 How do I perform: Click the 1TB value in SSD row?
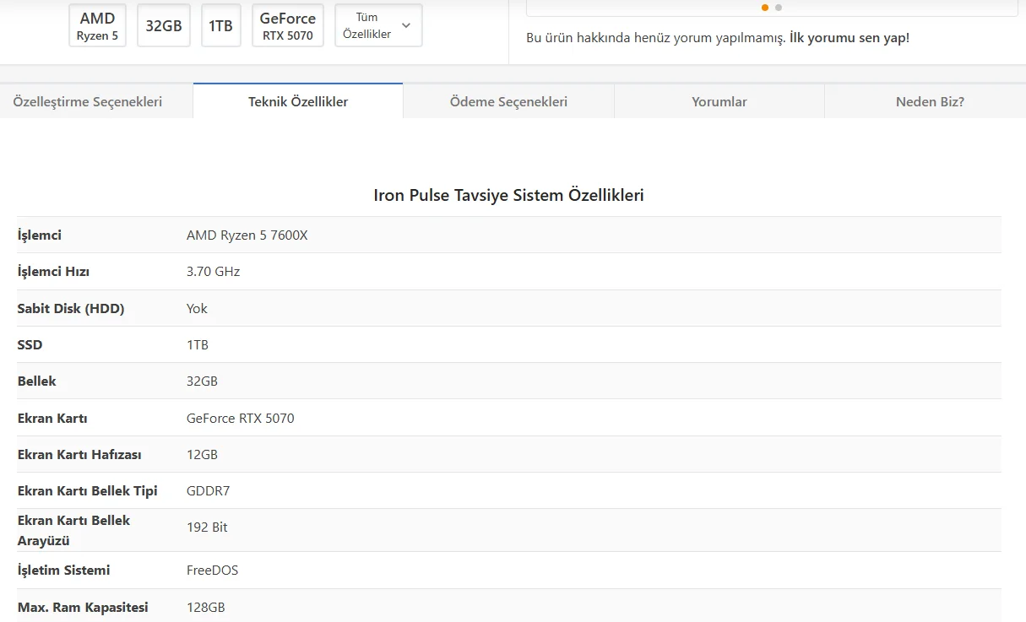[x=198, y=345]
